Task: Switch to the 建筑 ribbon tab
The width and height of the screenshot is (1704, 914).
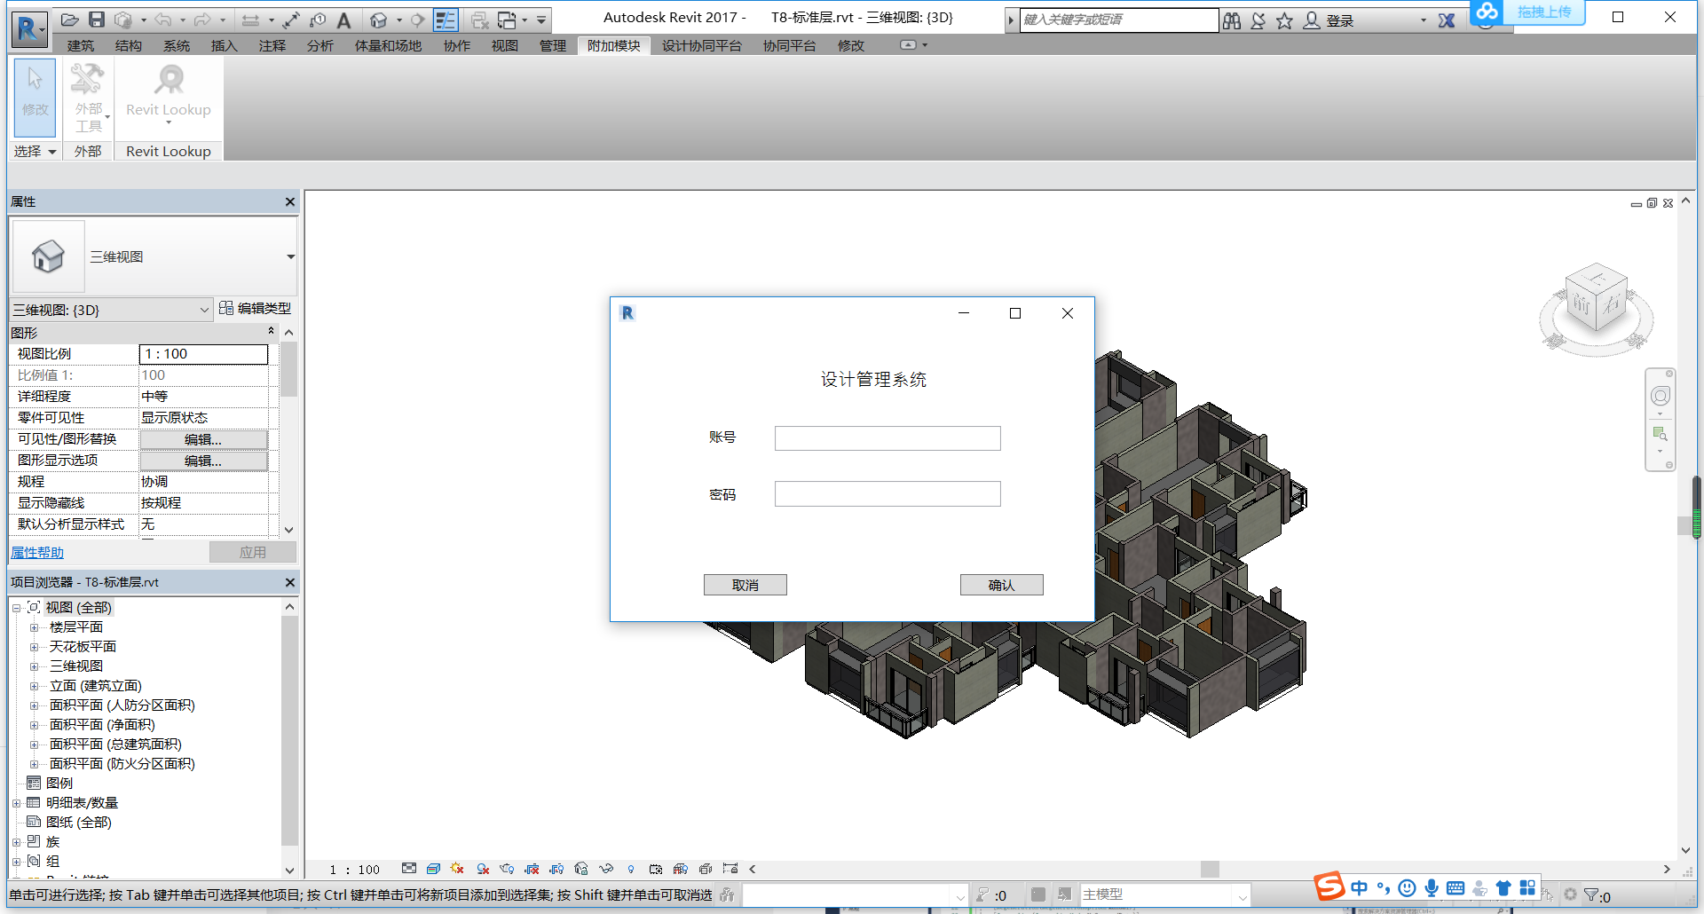Action: pos(80,46)
